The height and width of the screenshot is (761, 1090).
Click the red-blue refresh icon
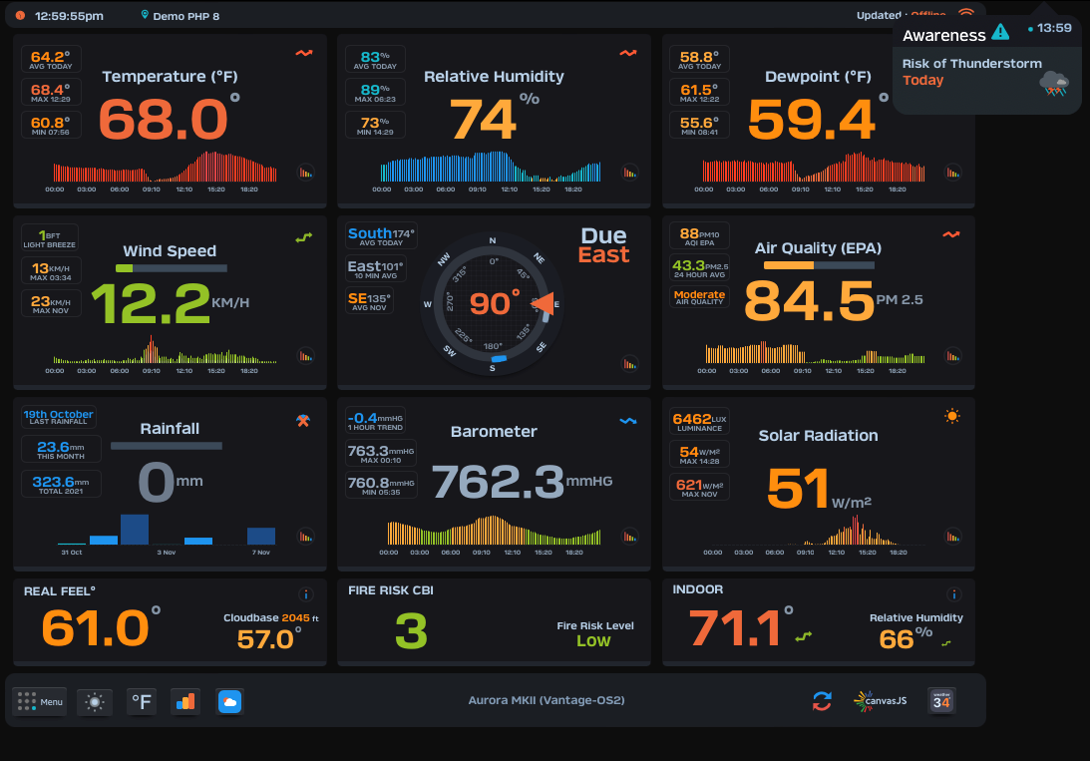(x=822, y=701)
